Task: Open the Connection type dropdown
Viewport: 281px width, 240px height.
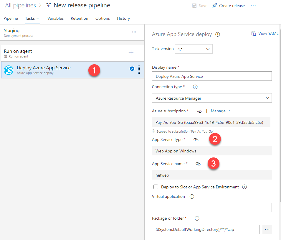Action: click(212, 98)
